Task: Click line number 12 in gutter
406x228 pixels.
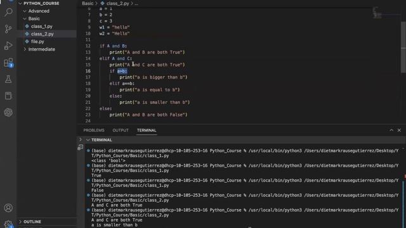Action: 88,46
